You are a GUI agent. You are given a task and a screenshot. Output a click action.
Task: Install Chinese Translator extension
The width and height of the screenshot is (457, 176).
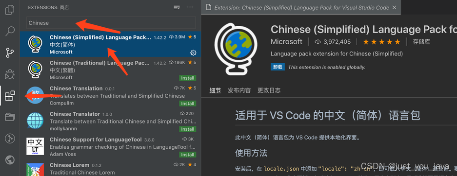click(x=187, y=129)
